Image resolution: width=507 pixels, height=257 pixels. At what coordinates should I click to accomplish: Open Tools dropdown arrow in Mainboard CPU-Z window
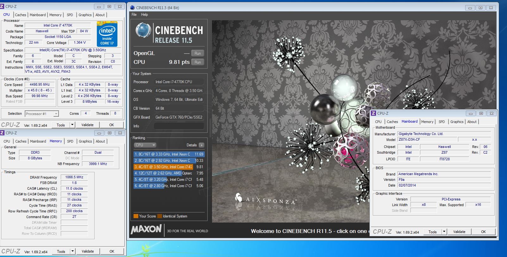(444, 232)
